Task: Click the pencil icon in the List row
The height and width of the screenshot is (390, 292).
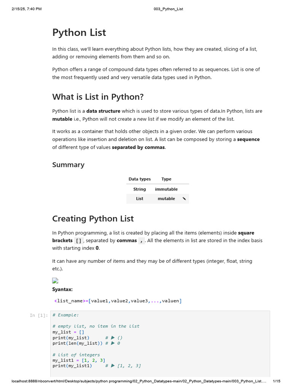Action: point(184,198)
